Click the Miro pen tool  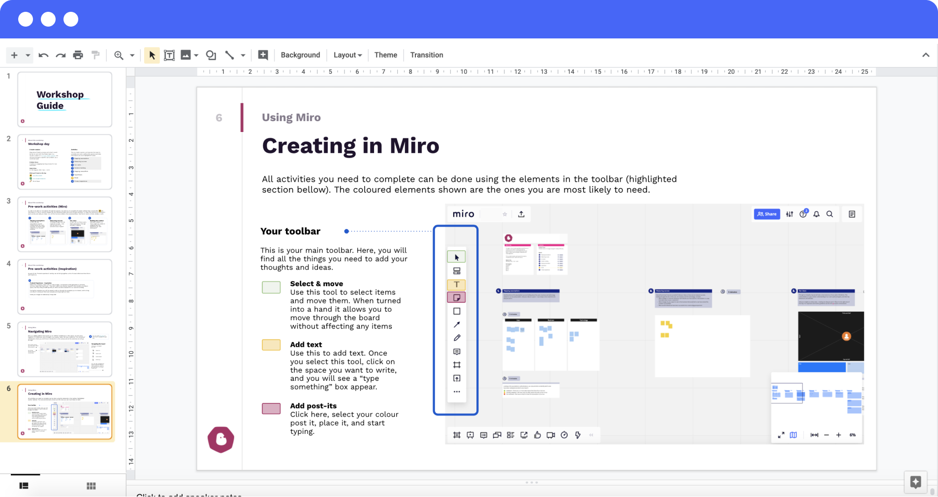457,338
